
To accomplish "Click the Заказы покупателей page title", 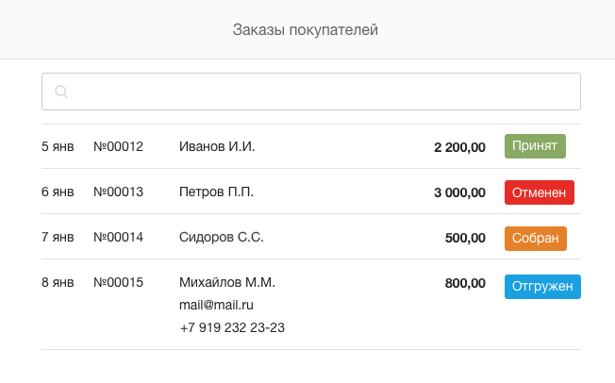I will (x=306, y=30).
